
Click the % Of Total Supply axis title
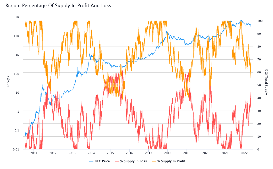coord(266,82)
